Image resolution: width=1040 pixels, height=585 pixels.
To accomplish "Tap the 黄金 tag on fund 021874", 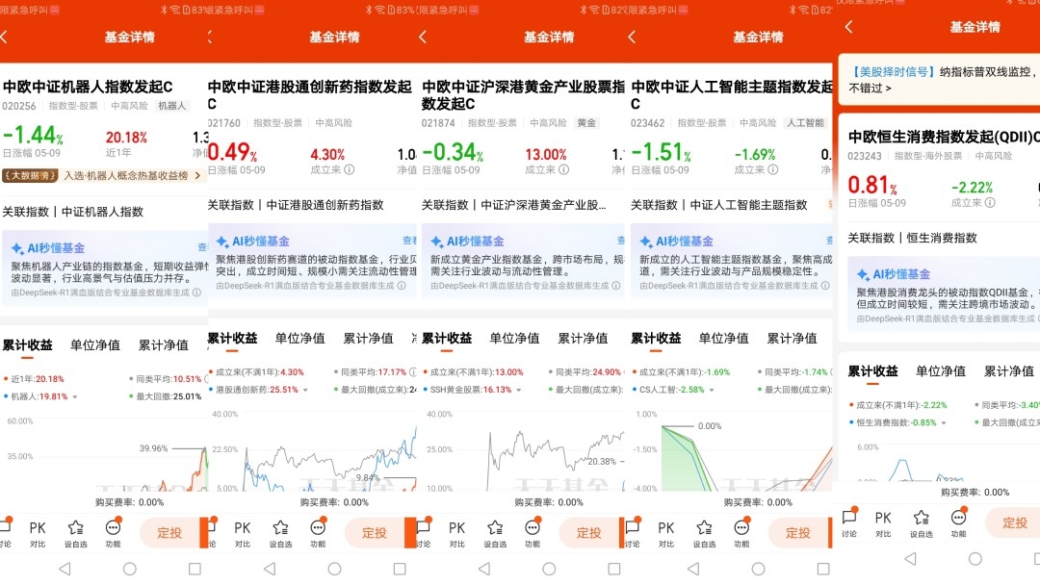I will [x=586, y=123].
